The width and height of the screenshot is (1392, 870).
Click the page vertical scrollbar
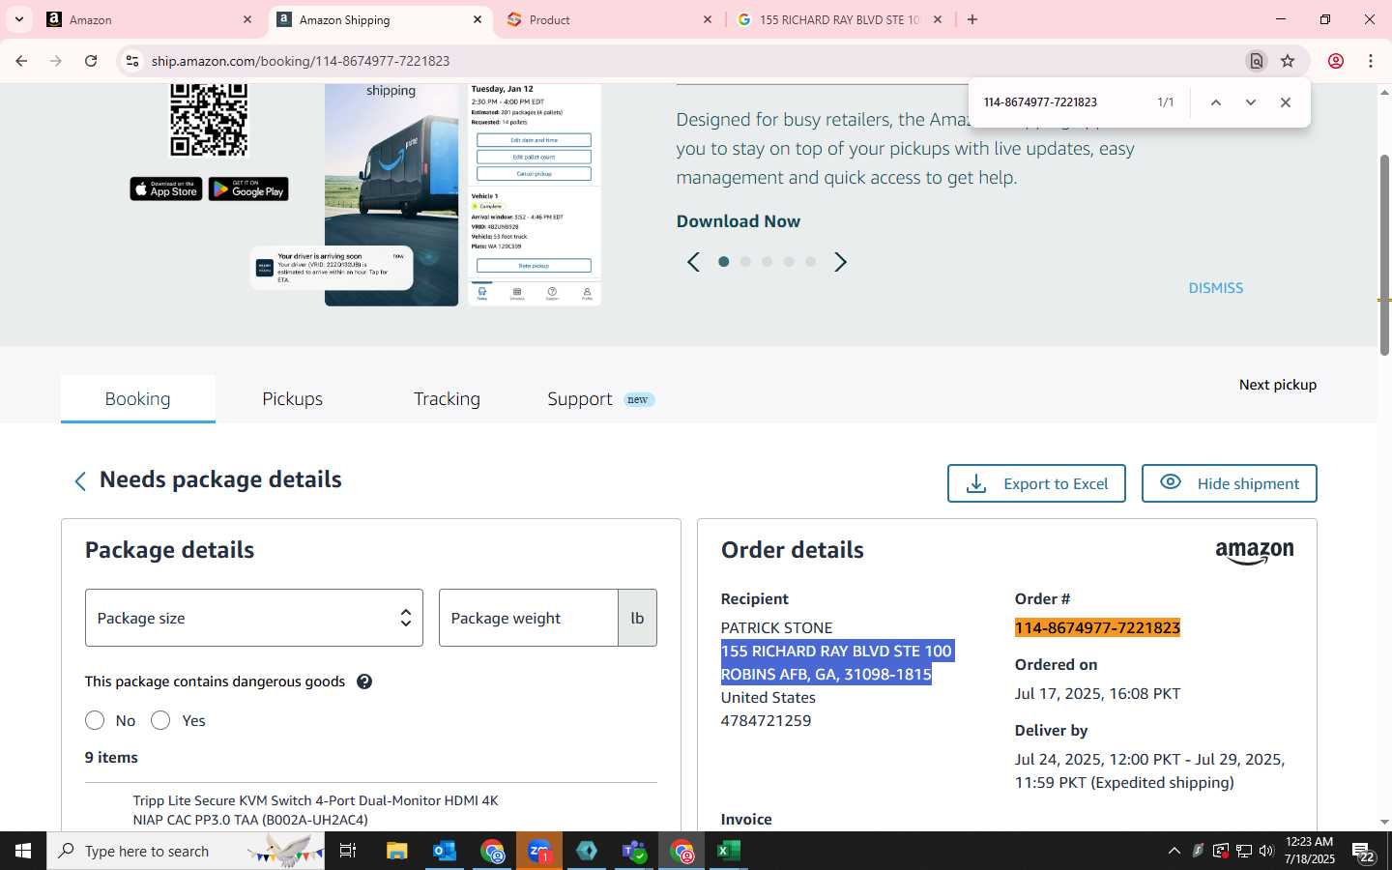click(1384, 254)
